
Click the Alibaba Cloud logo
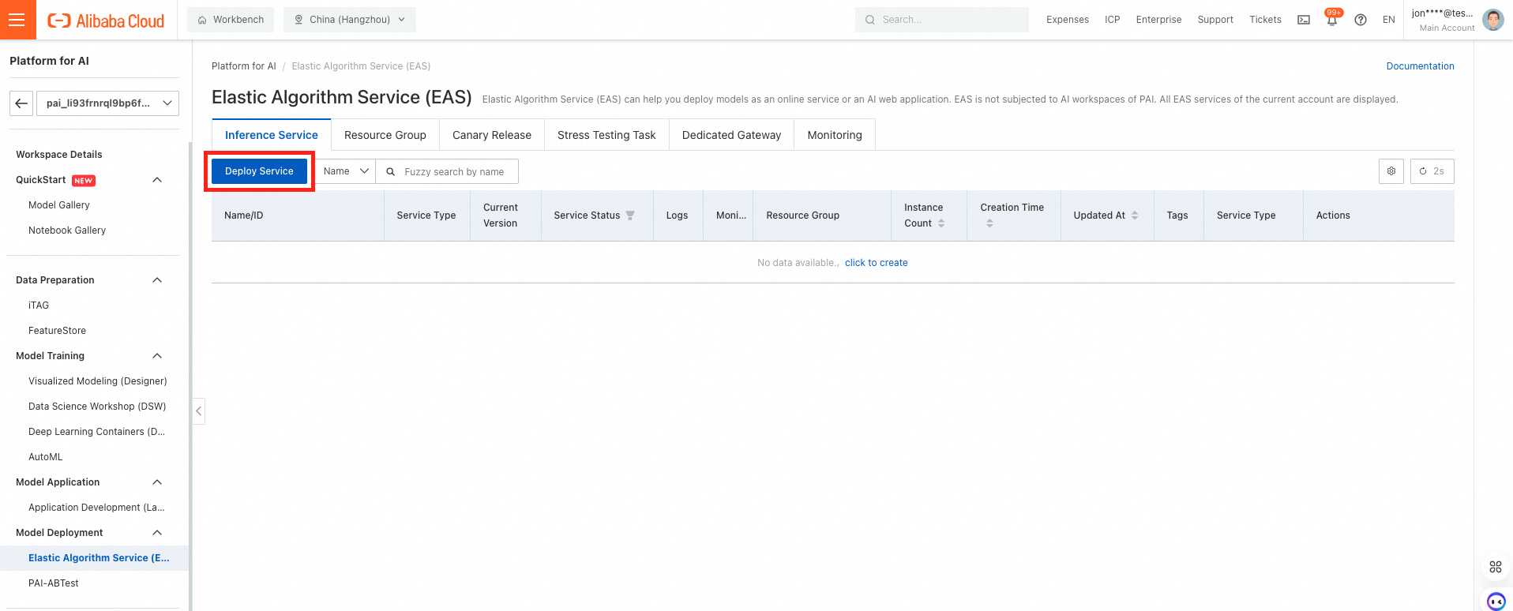(106, 21)
